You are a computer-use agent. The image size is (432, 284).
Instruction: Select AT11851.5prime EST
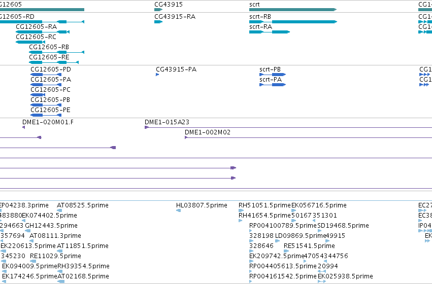click(60, 251)
